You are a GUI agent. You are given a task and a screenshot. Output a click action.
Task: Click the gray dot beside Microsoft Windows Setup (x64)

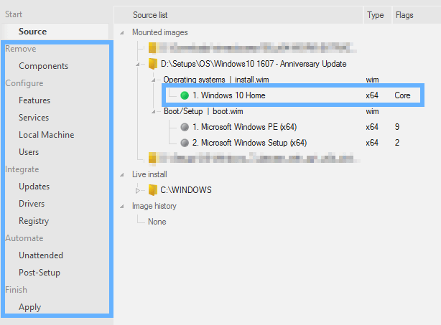click(185, 143)
